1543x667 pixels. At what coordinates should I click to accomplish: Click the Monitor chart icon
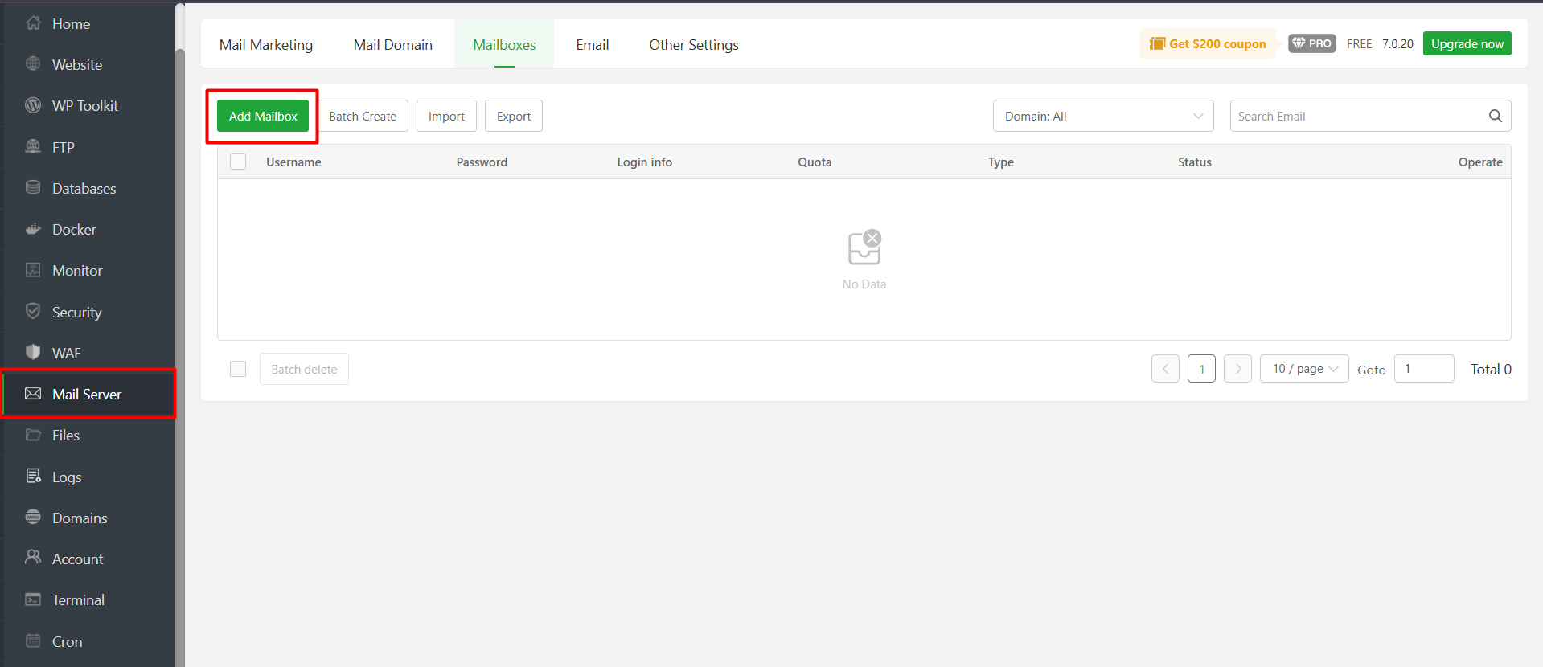(x=33, y=270)
